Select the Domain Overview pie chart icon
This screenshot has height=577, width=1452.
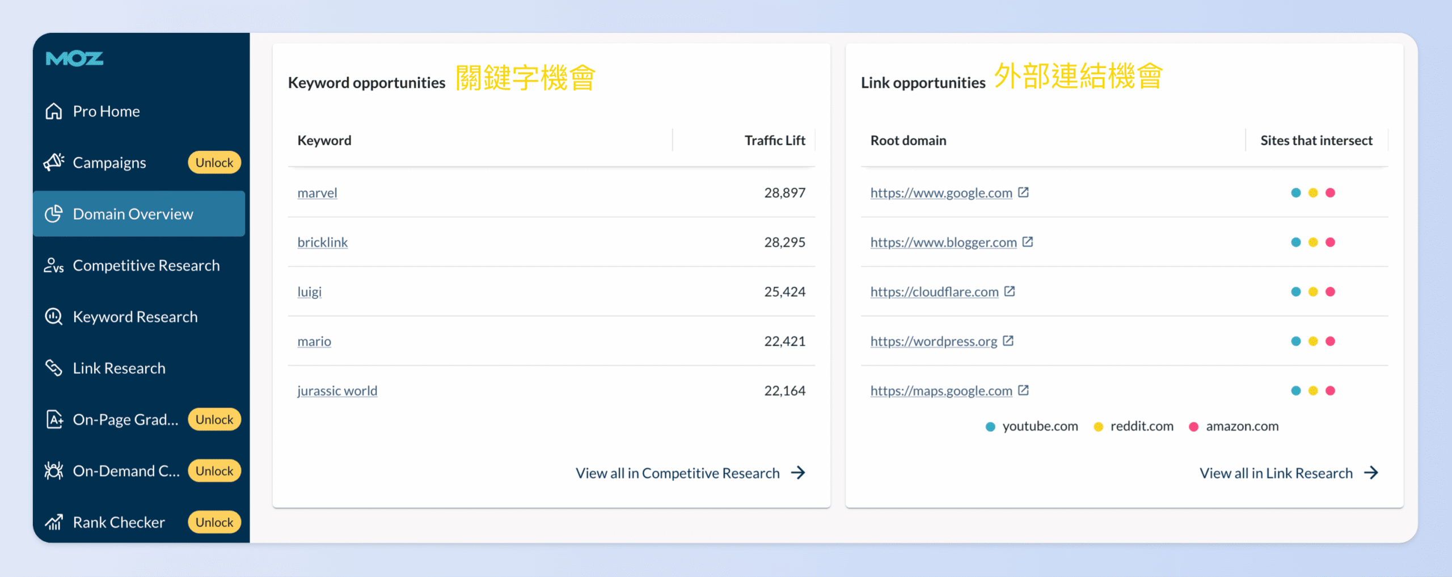54,214
